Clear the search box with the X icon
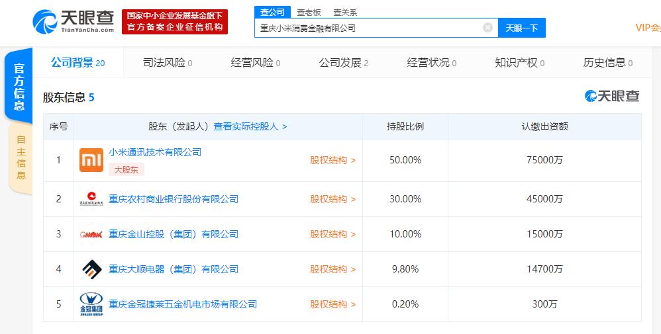Screen dimensions: 661x334 coord(487,28)
